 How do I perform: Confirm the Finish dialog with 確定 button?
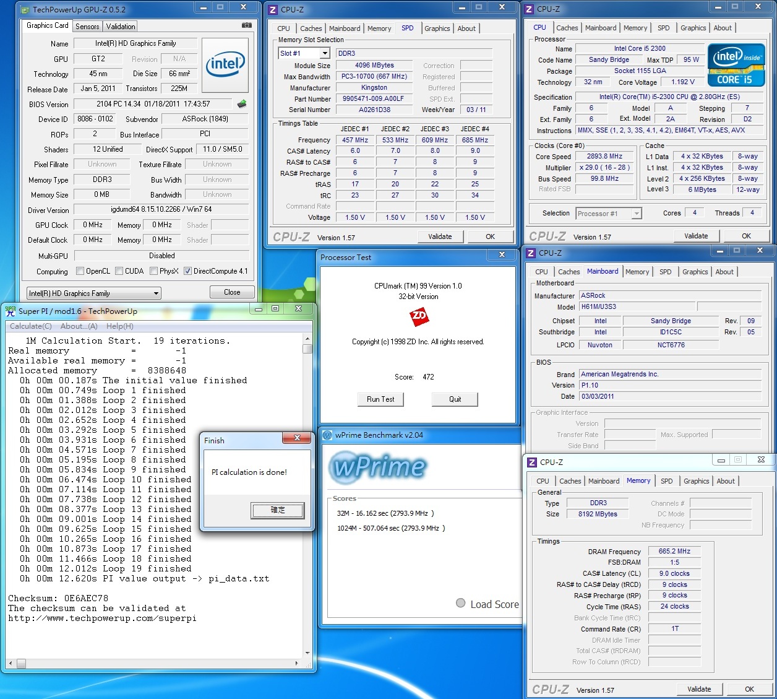278,510
